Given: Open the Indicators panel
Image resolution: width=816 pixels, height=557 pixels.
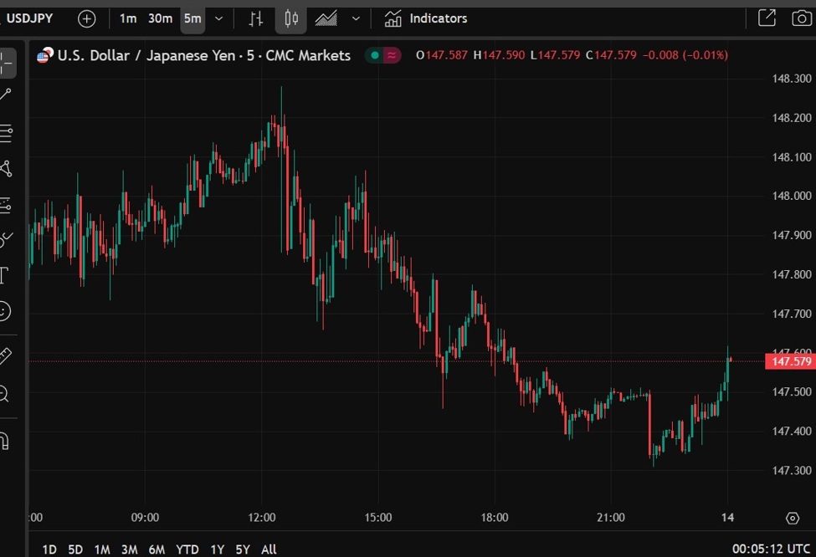Looking at the screenshot, I should coord(425,18).
